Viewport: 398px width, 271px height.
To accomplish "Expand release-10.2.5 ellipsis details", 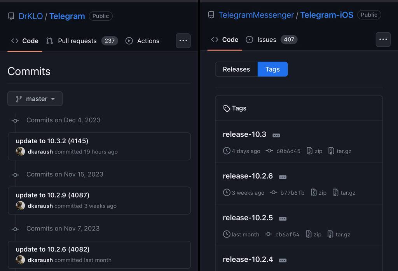I will point(283,219).
